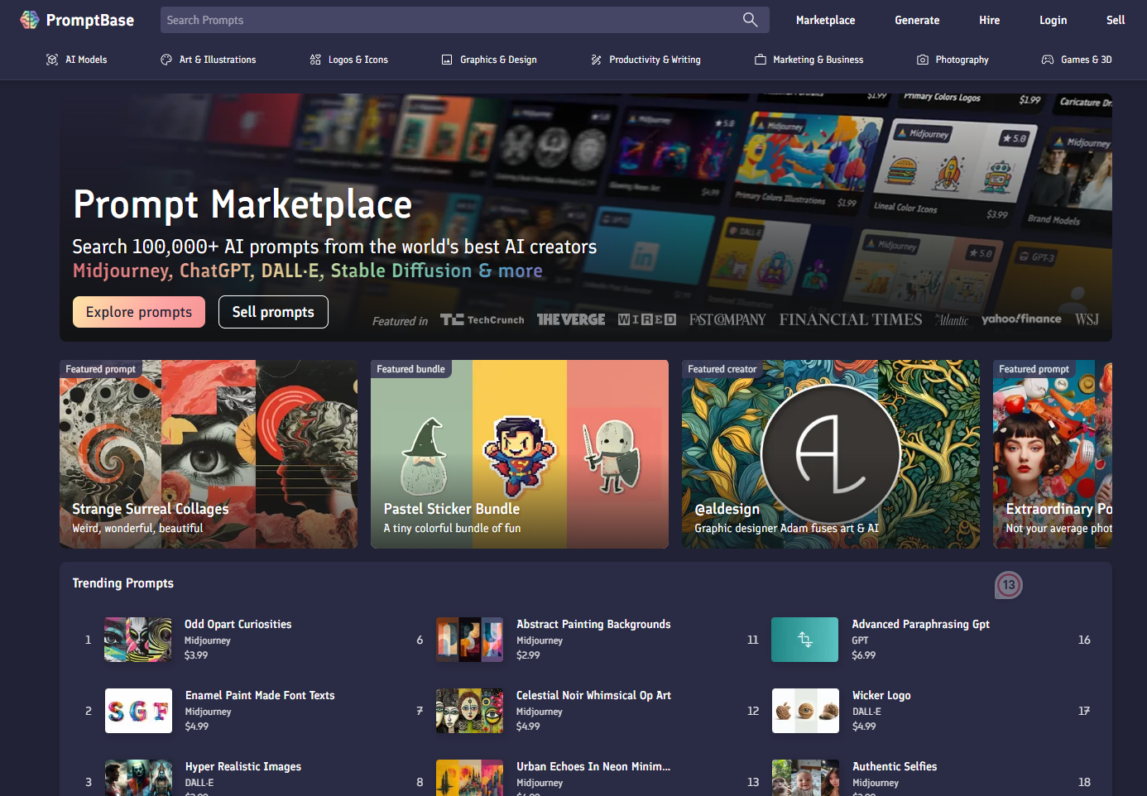Screen dimensions: 1147x796
Task: Click the DALL-E label under Wicker Logo
Action: 866,712
